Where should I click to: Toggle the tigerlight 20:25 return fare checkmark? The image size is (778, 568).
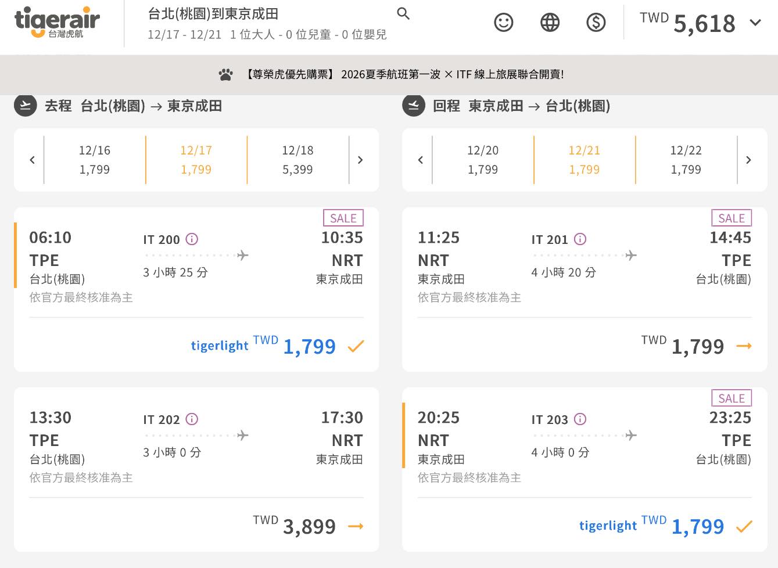pyautogui.click(x=744, y=527)
